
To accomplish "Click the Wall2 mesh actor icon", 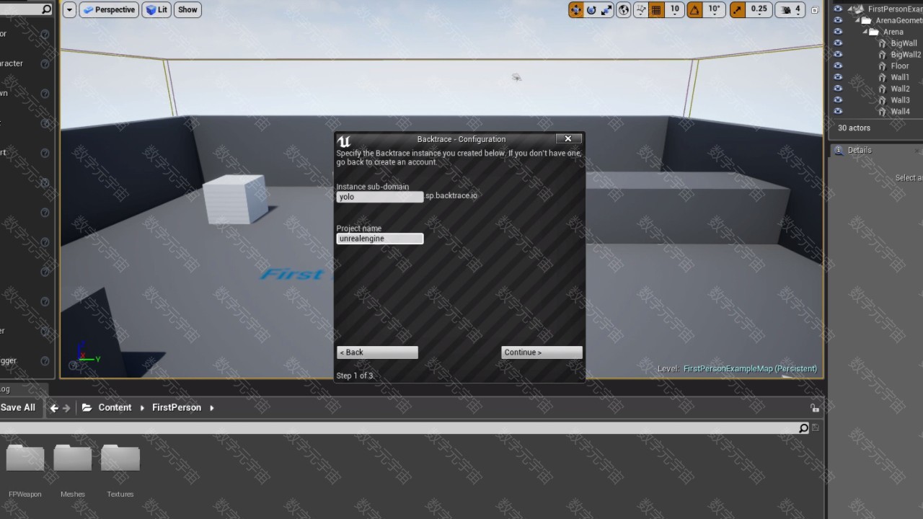I will coord(883,89).
